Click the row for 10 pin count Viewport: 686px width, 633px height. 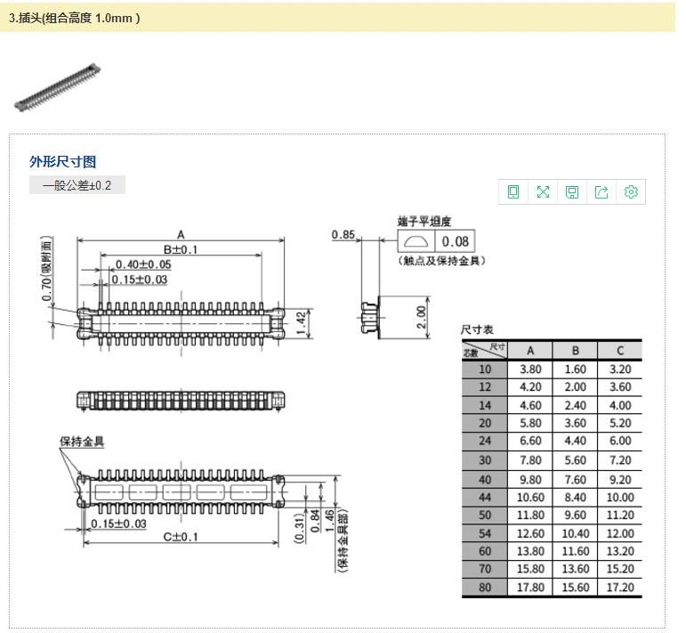click(x=484, y=369)
